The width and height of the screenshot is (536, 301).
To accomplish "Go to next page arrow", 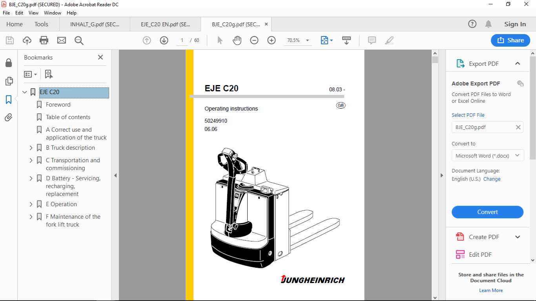I will click(164, 40).
